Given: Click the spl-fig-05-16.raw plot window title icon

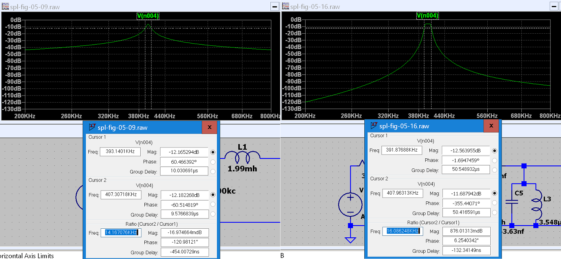Looking at the screenshot, I should pos(285,6).
